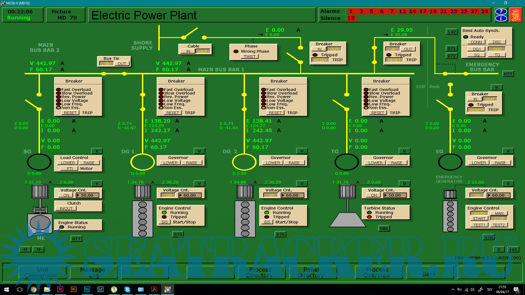
Task: Click the TG turbine trapezoid symbol
Action: [x=348, y=220]
